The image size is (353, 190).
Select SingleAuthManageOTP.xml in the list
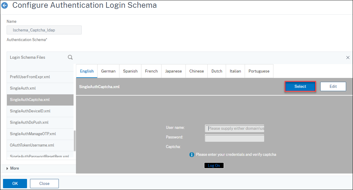pos(40,134)
